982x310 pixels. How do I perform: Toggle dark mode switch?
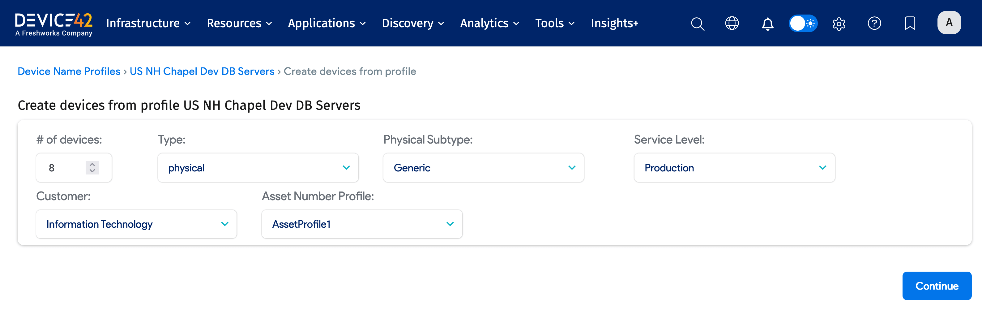pos(803,23)
